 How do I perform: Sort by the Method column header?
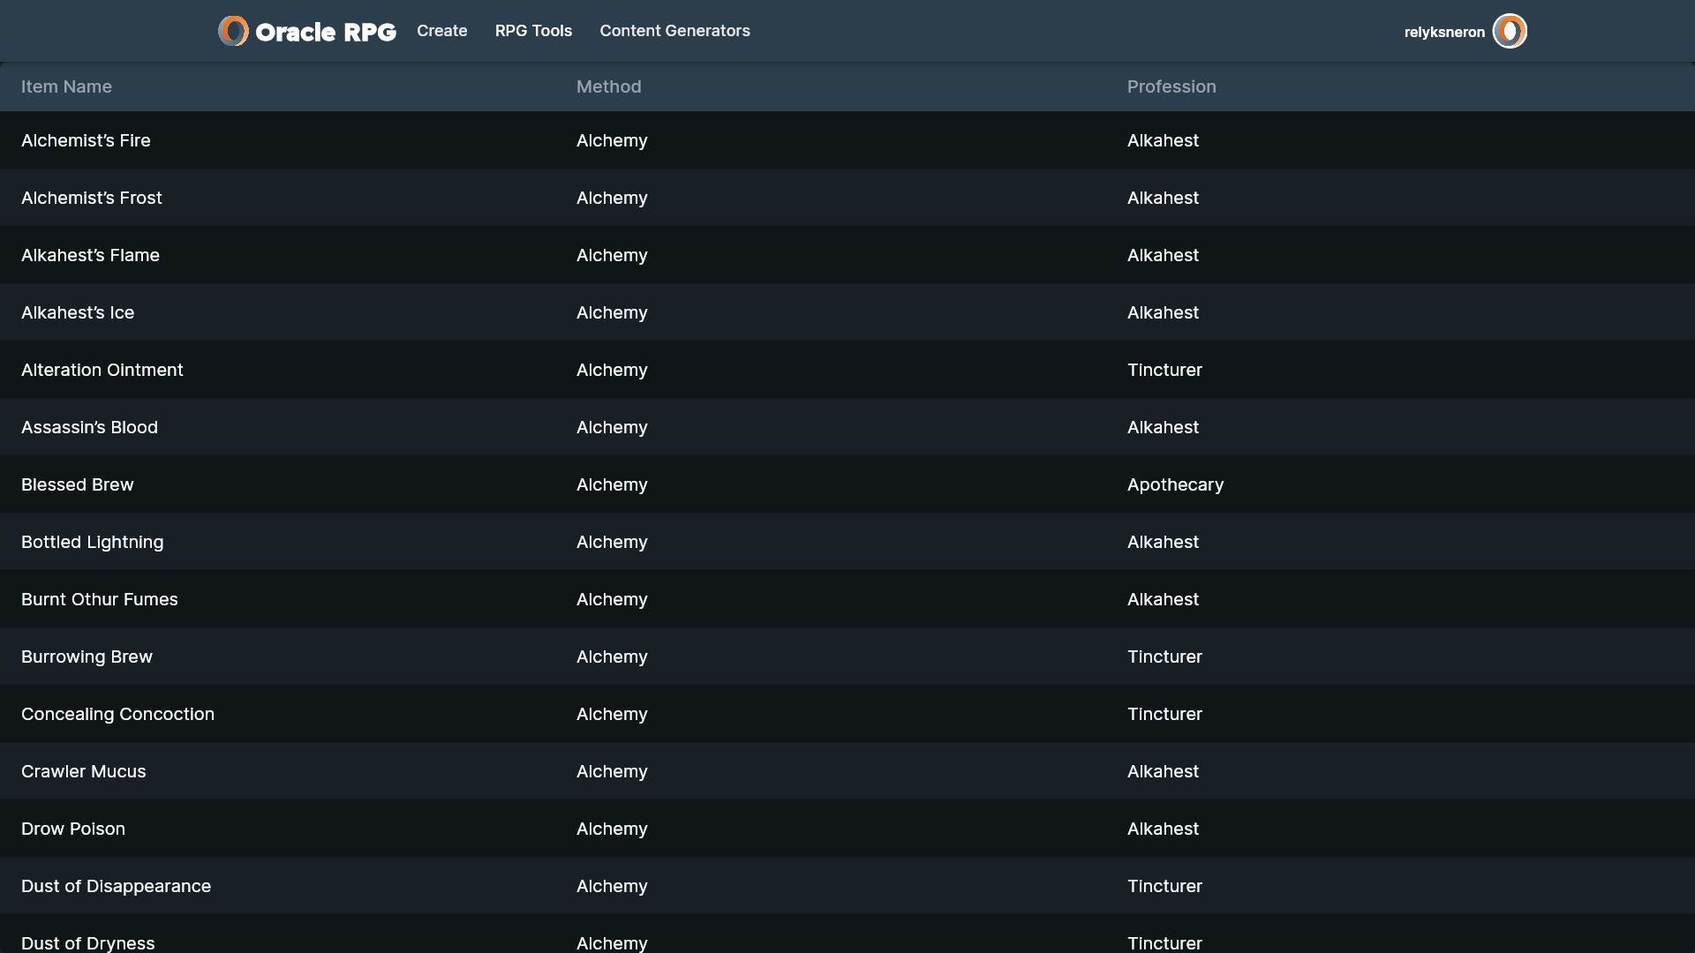click(608, 86)
